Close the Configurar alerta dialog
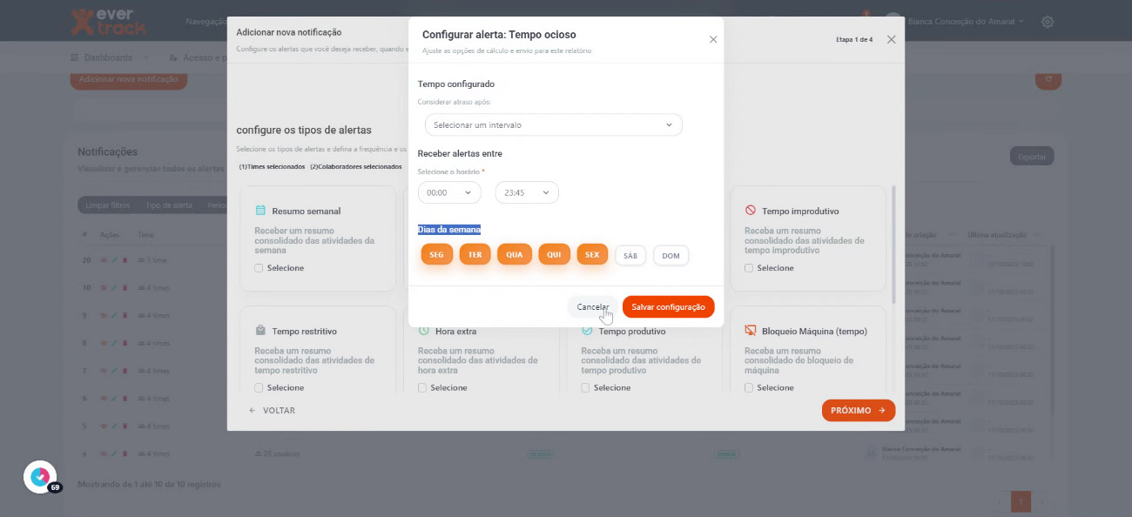The image size is (1132, 517). pyautogui.click(x=713, y=39)
